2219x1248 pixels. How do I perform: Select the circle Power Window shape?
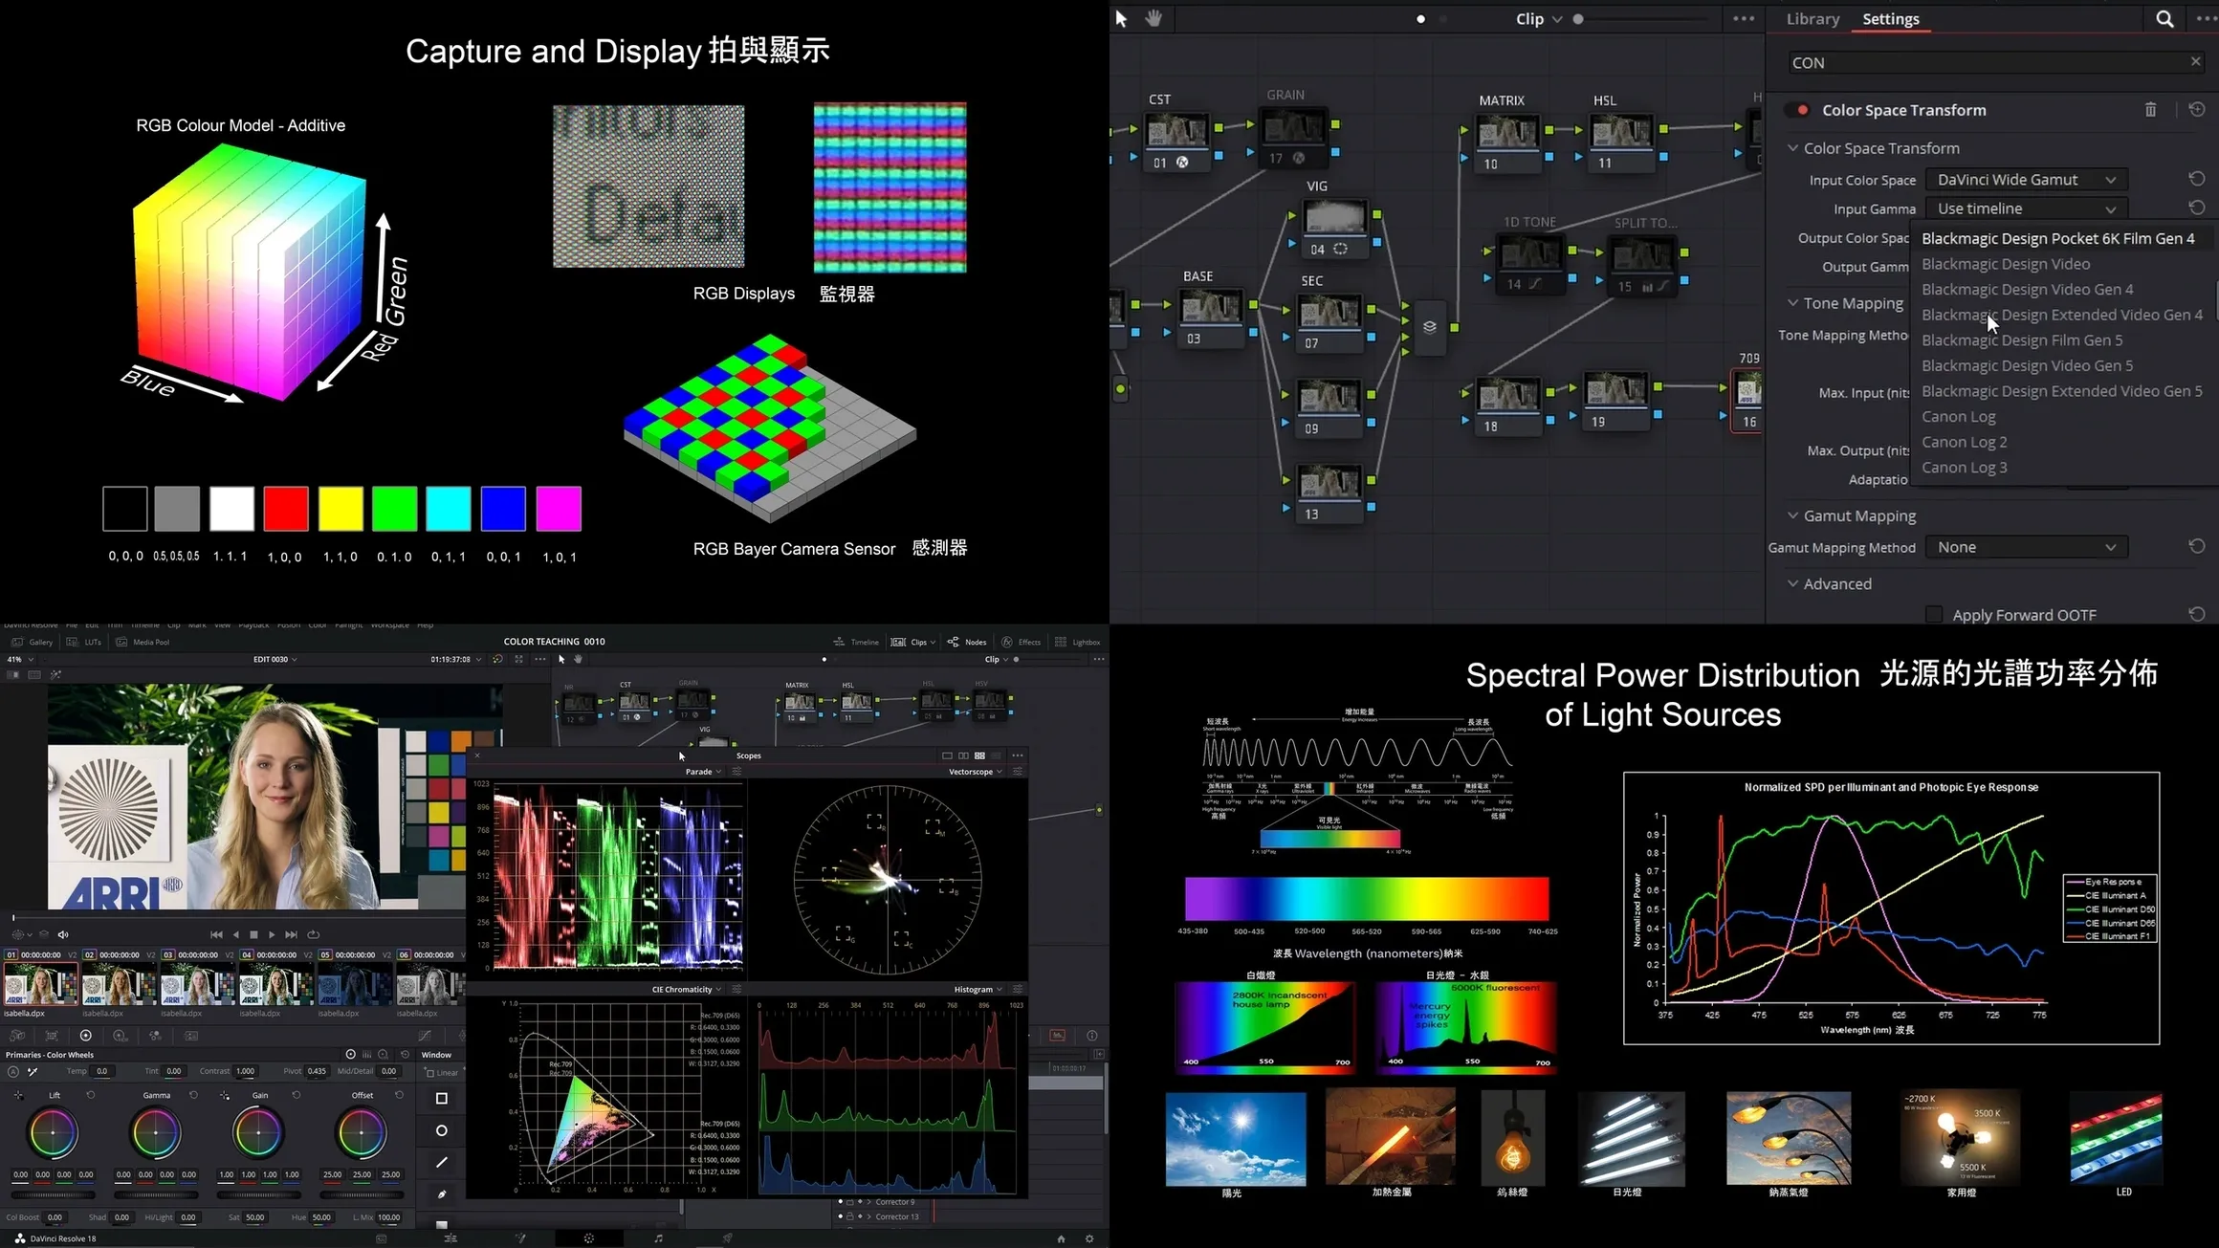point(441,1130)
